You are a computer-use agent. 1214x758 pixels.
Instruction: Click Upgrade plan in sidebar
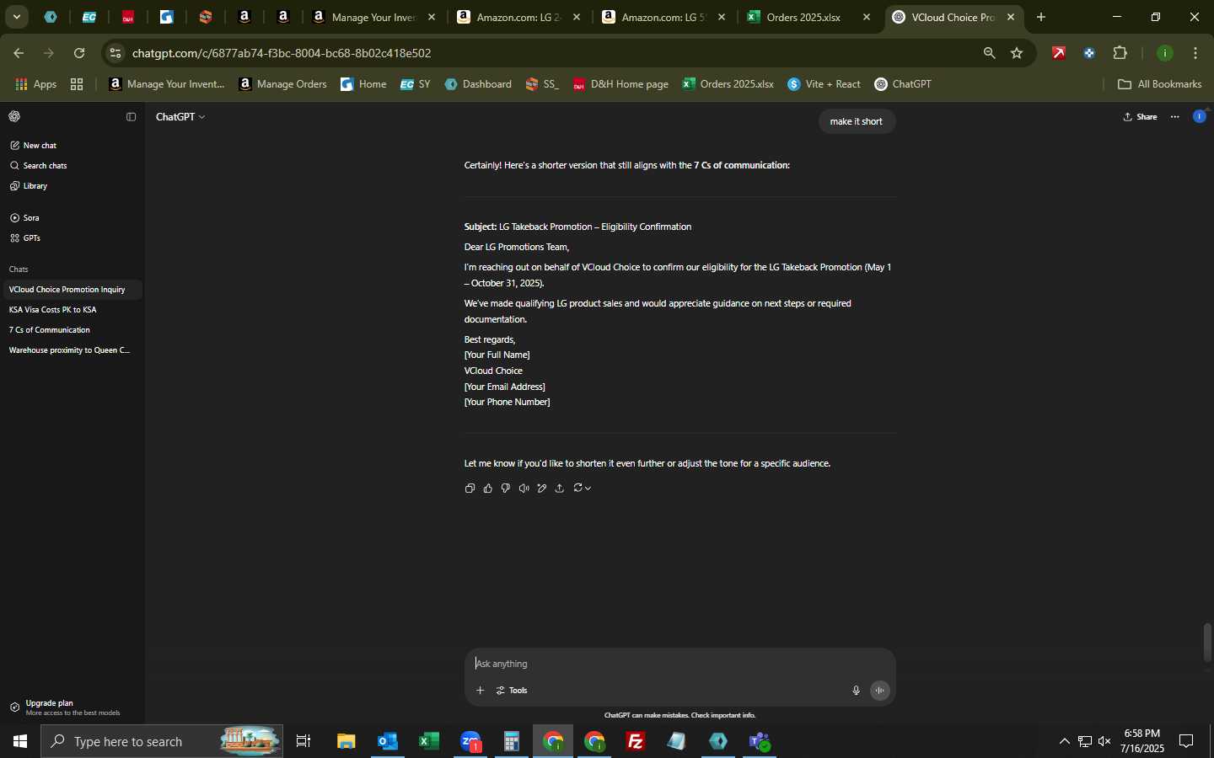[x=72, y=707]
